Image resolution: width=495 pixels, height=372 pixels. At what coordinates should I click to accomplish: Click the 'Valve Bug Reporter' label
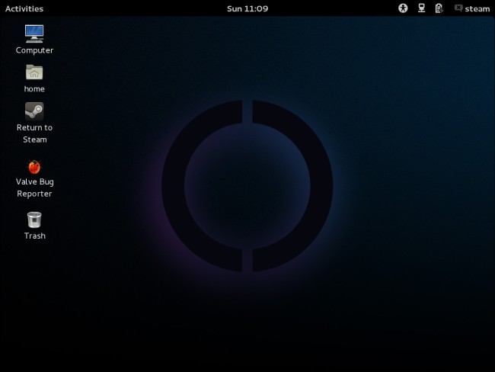coord(35,188)
